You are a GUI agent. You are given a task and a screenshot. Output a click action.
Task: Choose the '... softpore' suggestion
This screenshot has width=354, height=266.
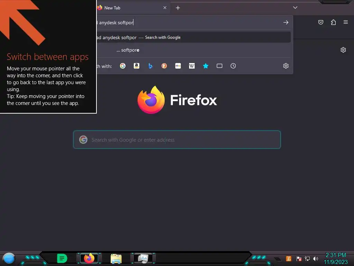194,50
